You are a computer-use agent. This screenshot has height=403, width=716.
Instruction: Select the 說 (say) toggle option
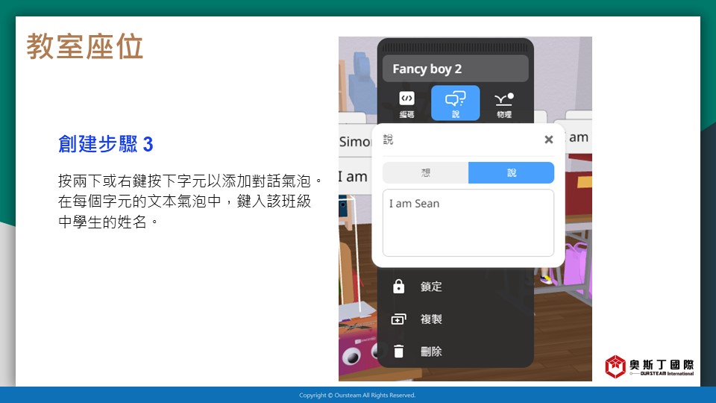tap(511, 172)
